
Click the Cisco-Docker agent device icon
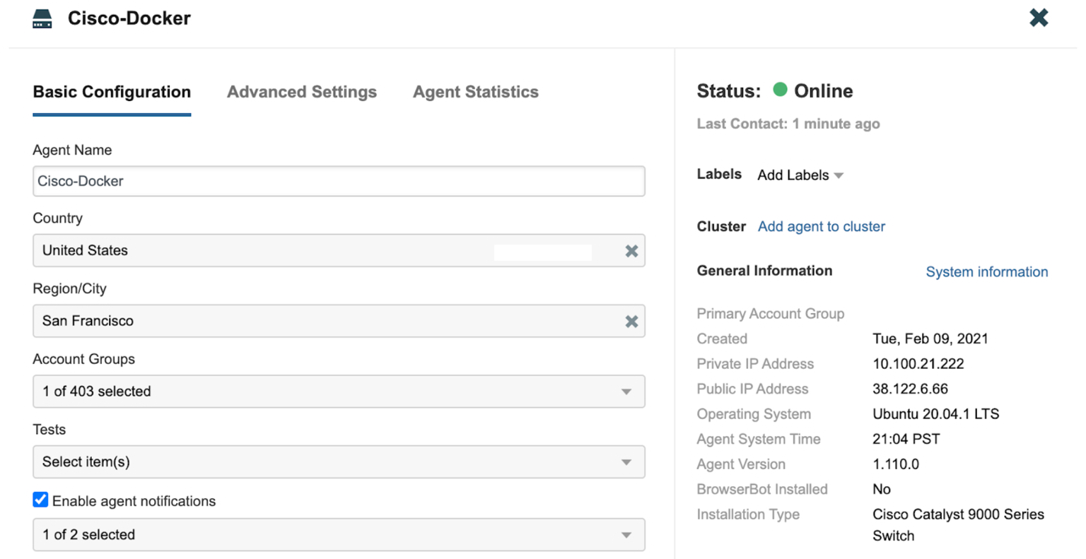42,19
